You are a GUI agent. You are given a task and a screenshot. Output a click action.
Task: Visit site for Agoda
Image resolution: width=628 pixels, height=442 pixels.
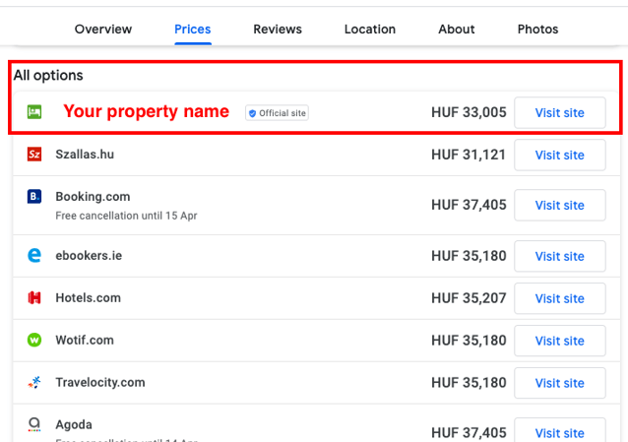[560, 431]
